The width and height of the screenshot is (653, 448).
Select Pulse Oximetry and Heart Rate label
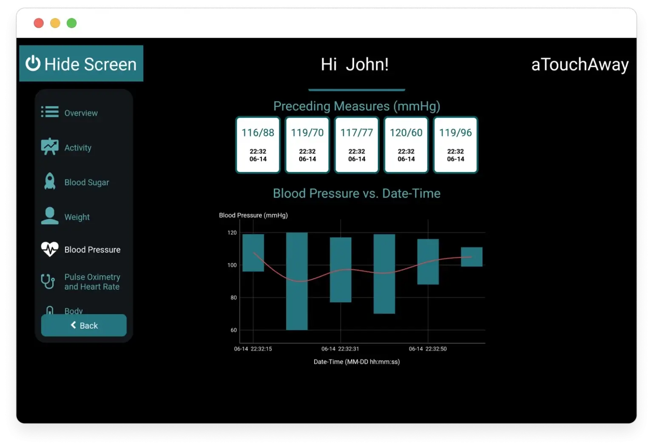coord(92,282)
